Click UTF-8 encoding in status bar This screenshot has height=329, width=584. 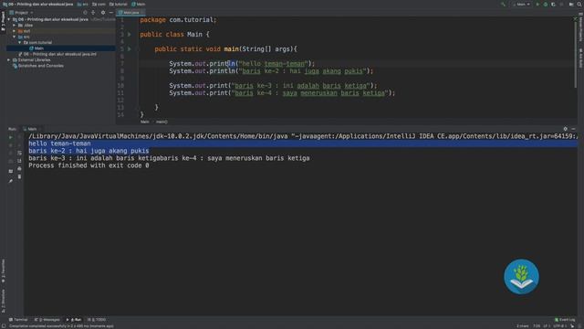[559, 326]
